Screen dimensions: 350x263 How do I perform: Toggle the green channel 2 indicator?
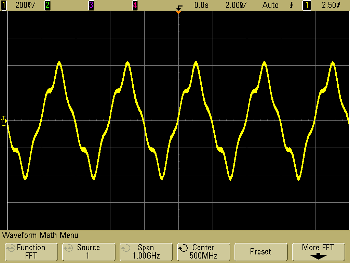pyautogui.click(x=47, y=5)
